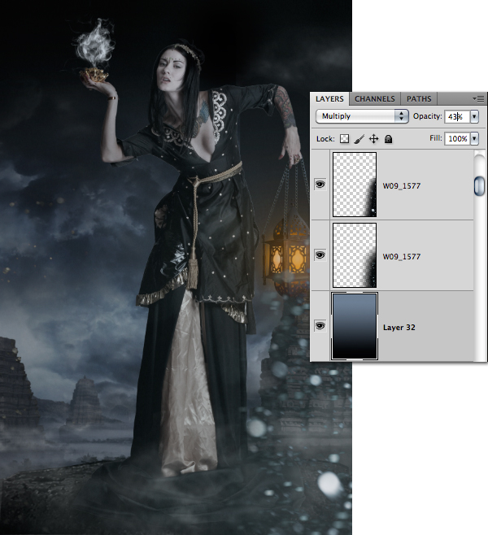The width and height of the screenshot is (488, 535).
Task: Click the Fill label
Action: click(436, 138)
